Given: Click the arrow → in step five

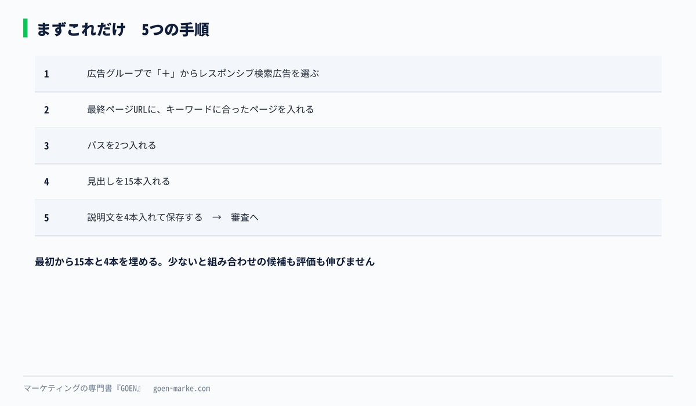Looking at the screenshot, I should (x=217, y=217).
